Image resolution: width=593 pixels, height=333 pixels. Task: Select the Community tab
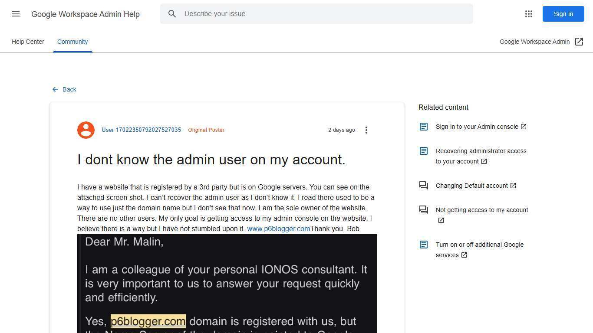(72, 42)
